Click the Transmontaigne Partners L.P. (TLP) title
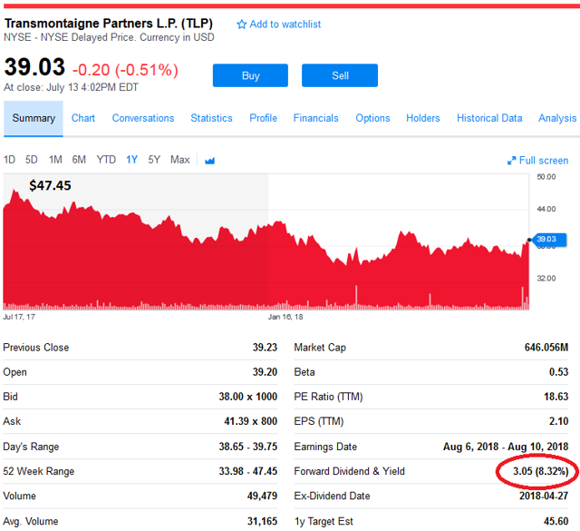The height and width of the screenshot is (531, 580). (109, 24)
